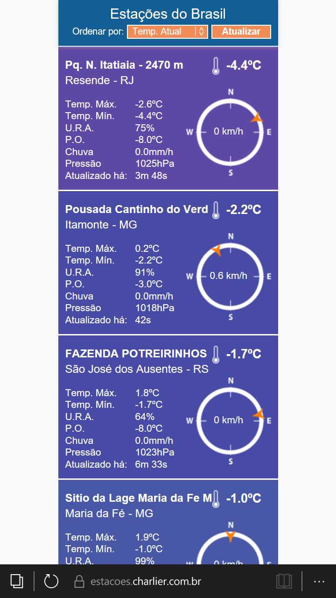Reload the page with the refresh icon
Image resolution: width=336 pixels, height=598 pixels.
[51, 581]
